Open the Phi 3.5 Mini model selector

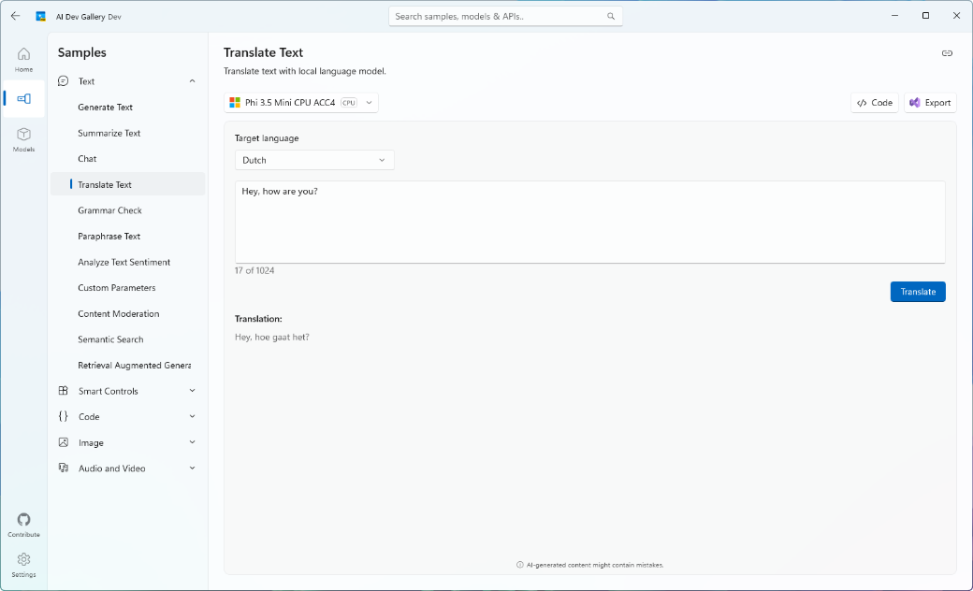point(301,102)
